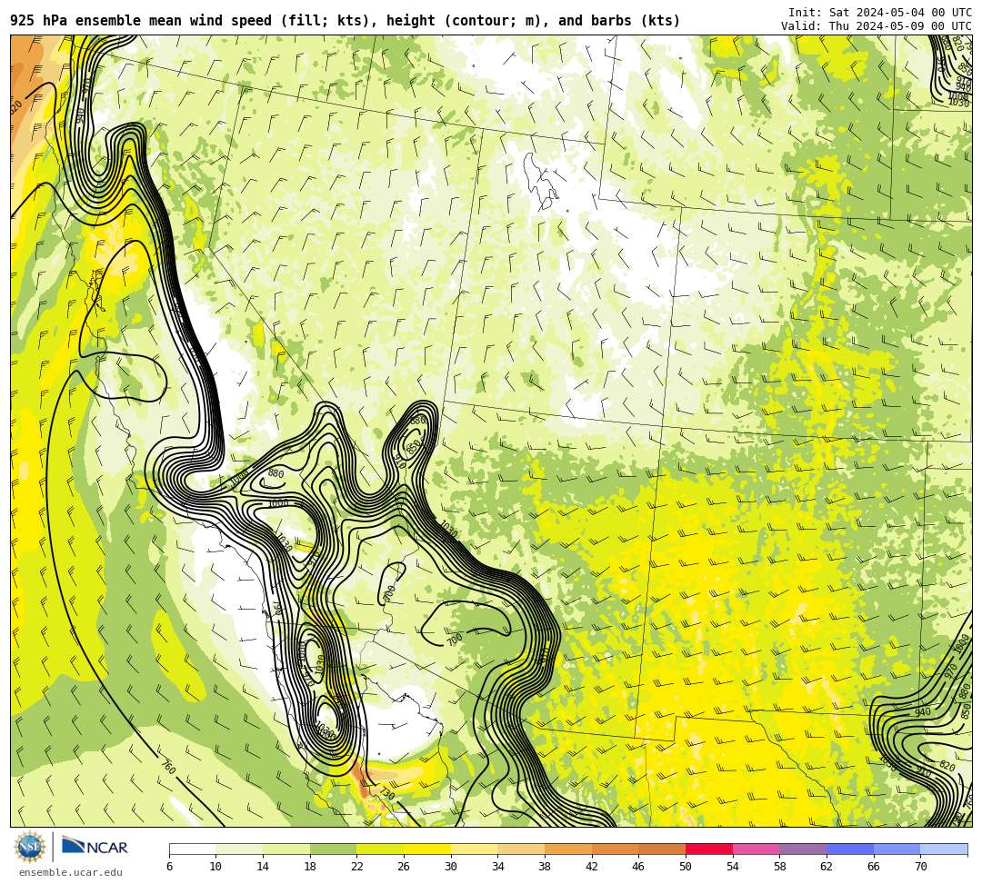Pick the light green 14–18 kts swatch
This screenshot has width=982, height=884.
point(286,849)
